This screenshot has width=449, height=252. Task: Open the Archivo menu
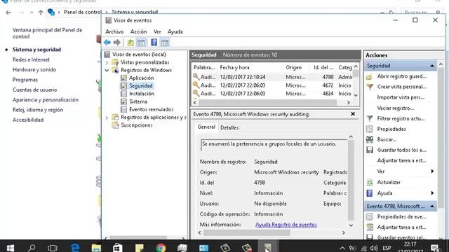114,31
